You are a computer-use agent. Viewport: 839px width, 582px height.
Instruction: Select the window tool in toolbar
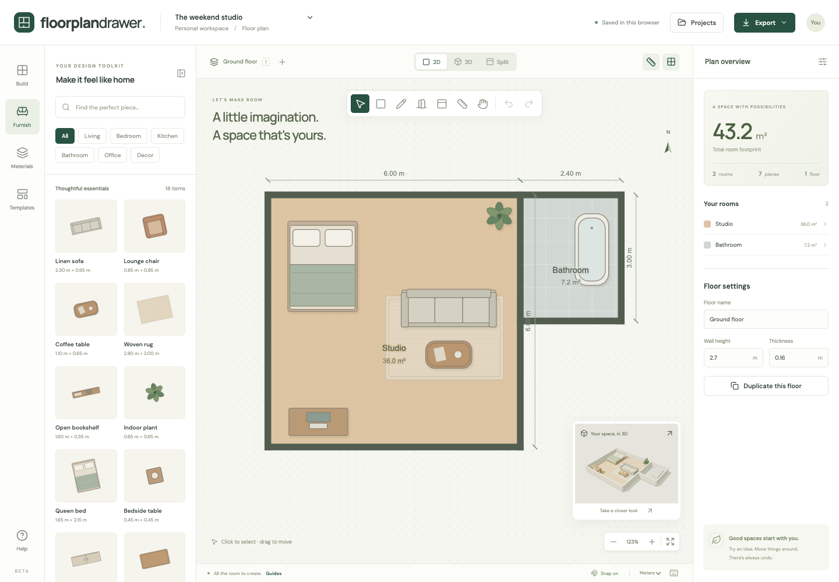pos(442,104)
